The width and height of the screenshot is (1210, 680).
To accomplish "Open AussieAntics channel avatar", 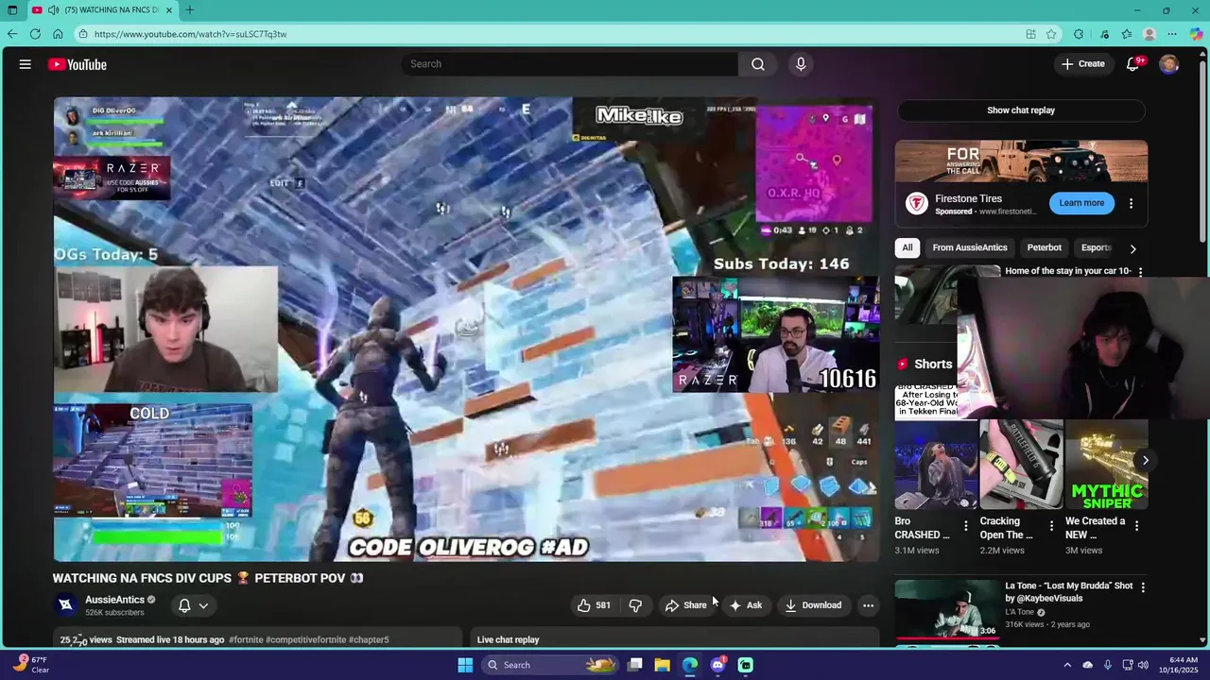I will 65,605.
